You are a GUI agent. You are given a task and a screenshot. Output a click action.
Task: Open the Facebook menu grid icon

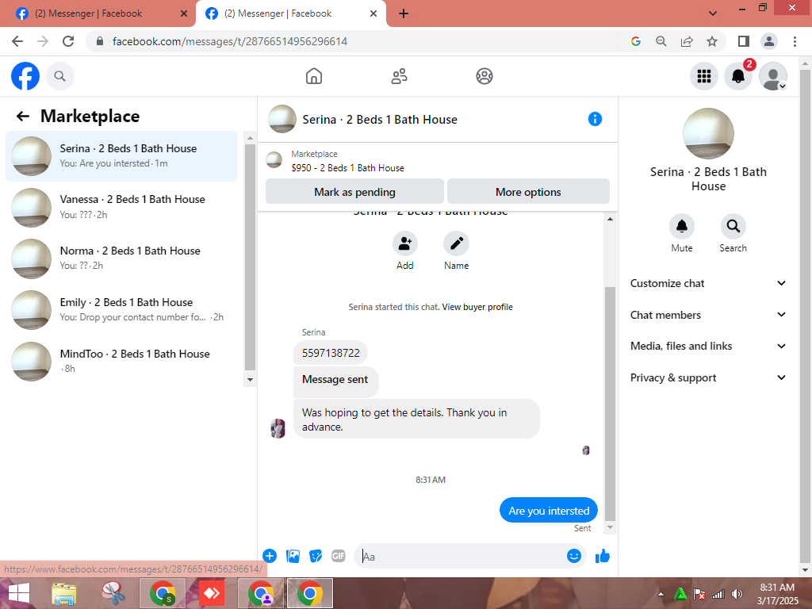tap(704, 76)
